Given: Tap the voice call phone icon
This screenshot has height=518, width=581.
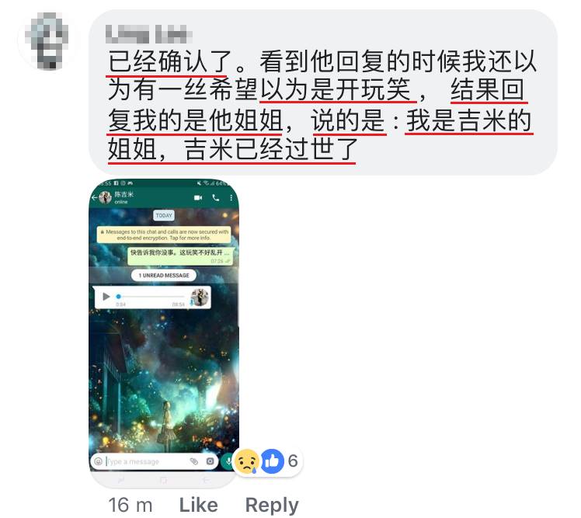Looking at the screenshot, I should click(x=216, y=198).
